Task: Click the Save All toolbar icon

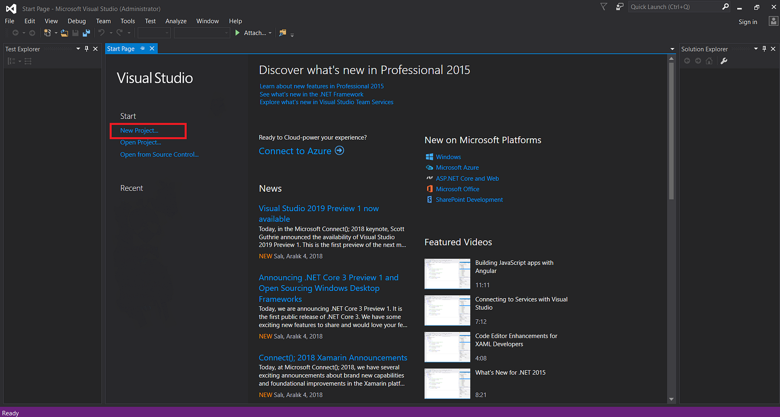Action: 86,33
